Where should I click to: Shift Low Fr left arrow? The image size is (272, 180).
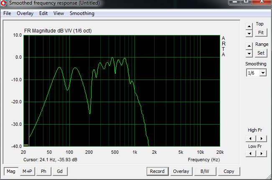coord(251,154)
